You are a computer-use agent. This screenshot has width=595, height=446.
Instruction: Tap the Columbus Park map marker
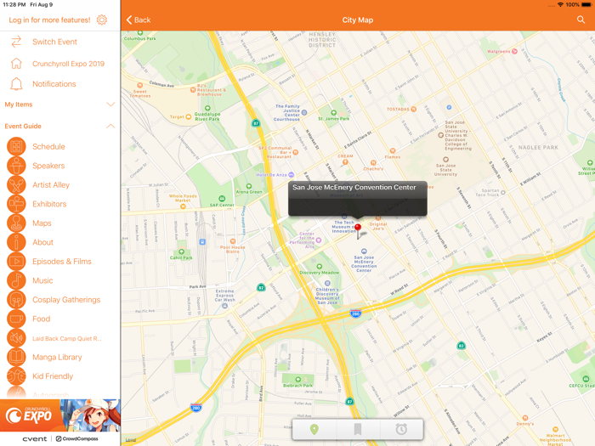point(140,33)
